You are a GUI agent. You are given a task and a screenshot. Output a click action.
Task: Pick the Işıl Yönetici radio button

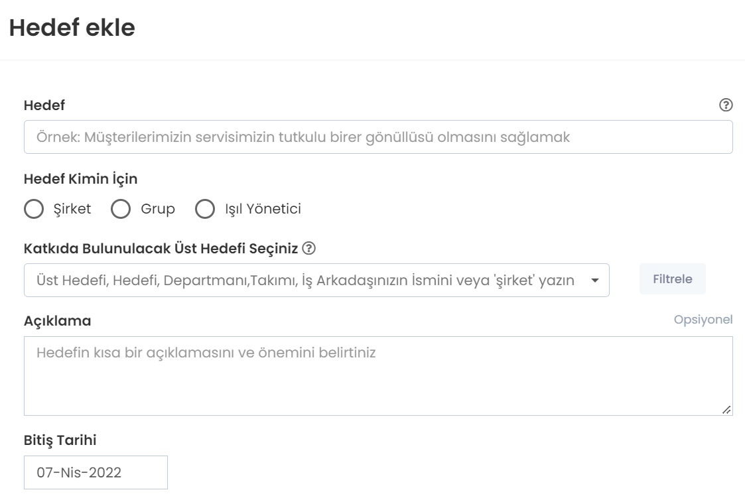(206, 210)
